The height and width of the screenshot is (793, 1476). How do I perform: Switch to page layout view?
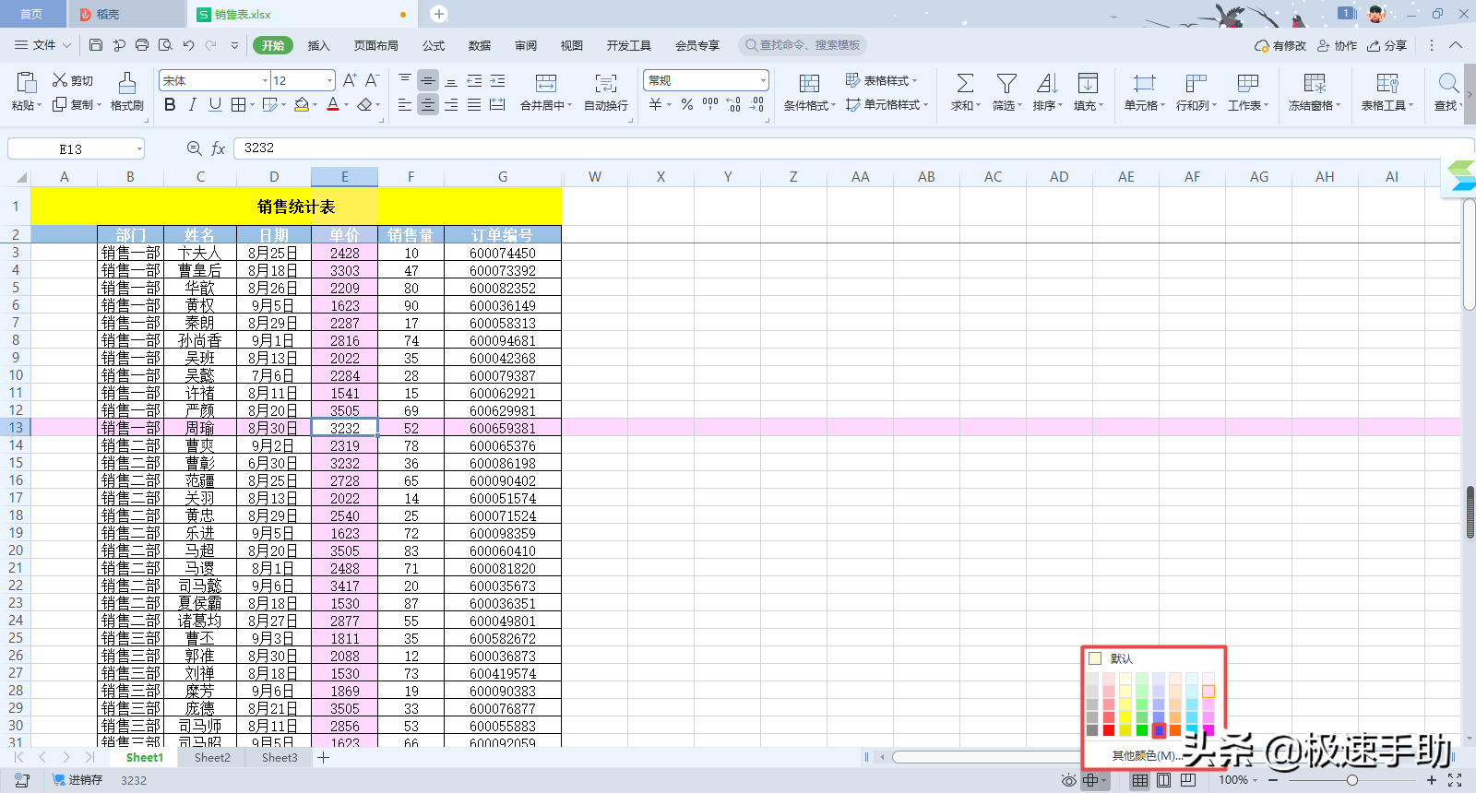1164,780
